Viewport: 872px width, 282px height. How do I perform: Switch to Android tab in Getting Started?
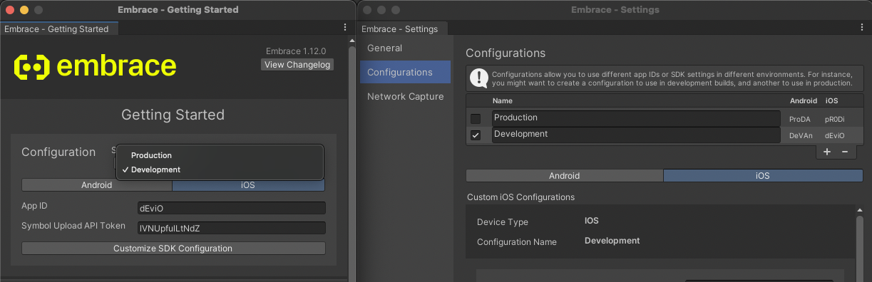point(96,185)
